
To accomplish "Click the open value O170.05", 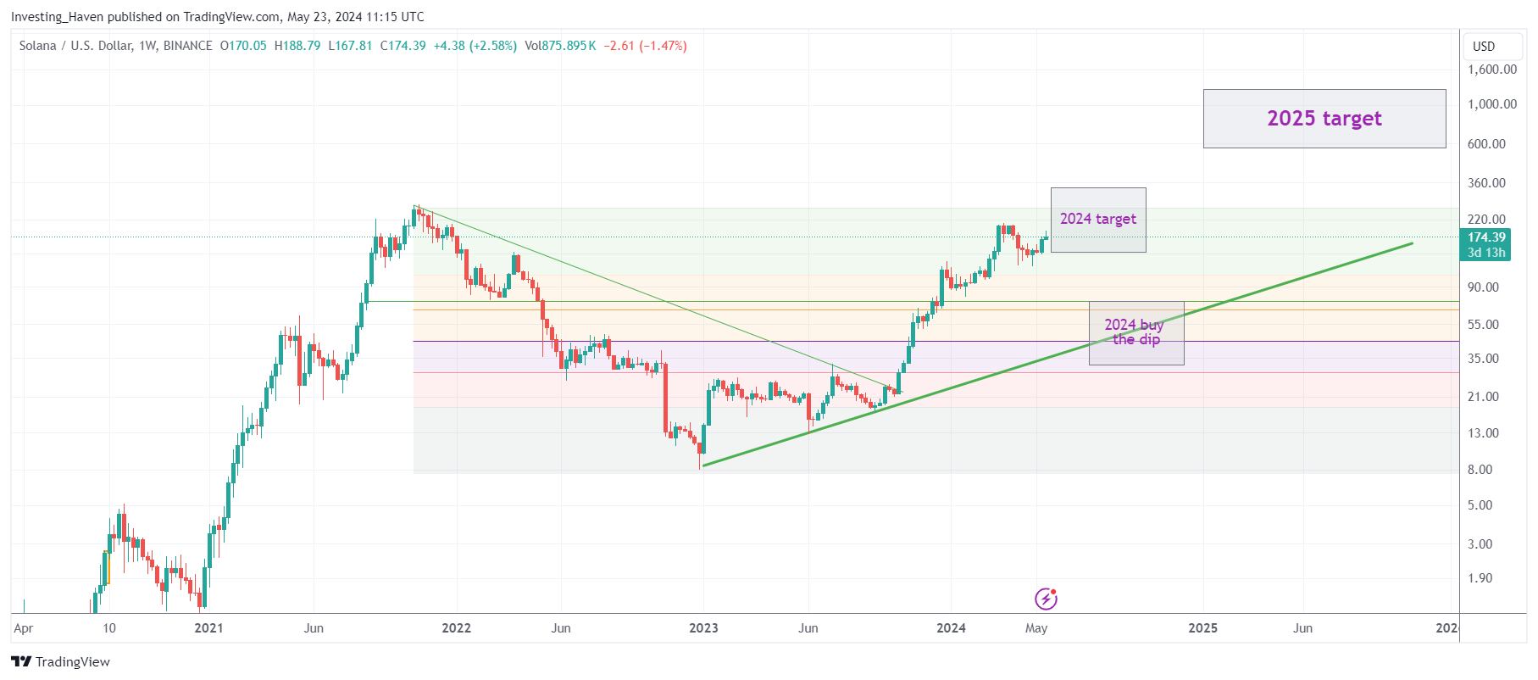I will [x=243, y=46].
